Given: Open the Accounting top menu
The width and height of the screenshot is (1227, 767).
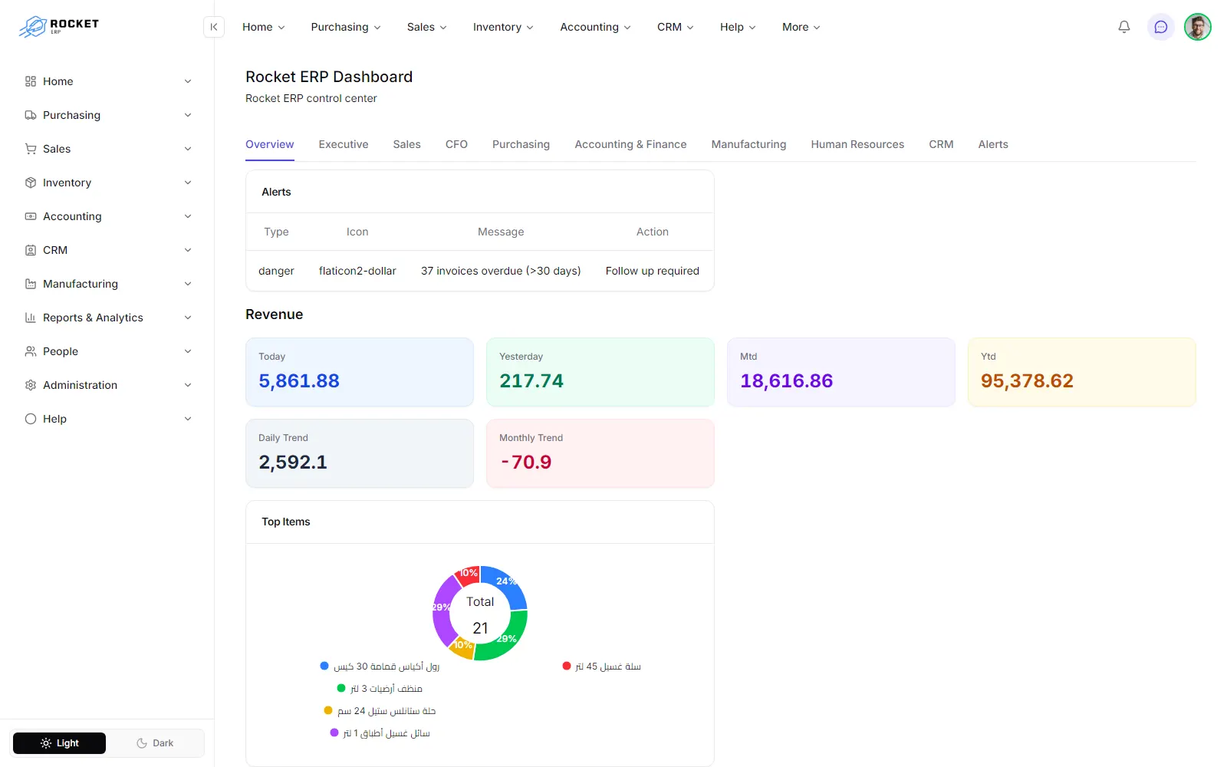Looking at the screenshot, I should [596, 27].
